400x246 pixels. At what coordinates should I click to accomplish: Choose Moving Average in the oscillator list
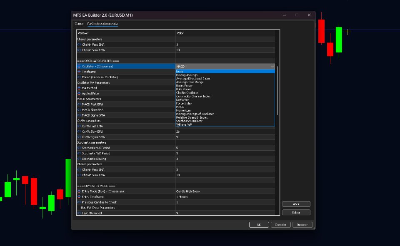tap(225, 75)
